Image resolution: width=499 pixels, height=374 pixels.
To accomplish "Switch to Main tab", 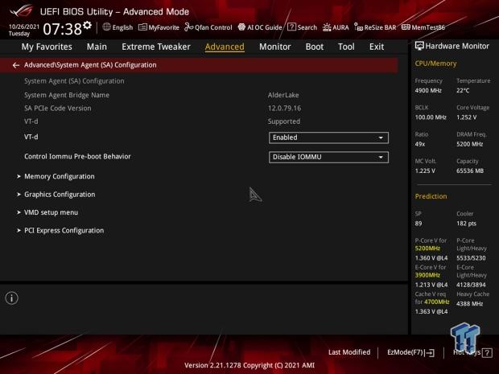I will point(97,47).
